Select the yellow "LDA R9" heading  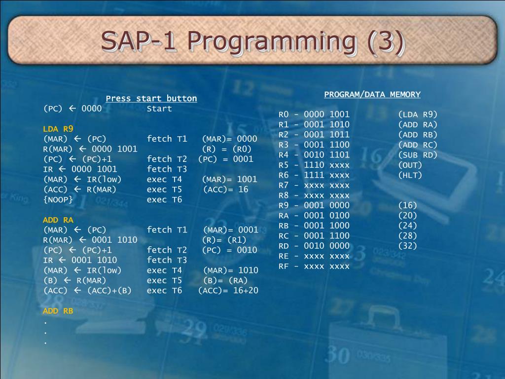pos(58,129)
